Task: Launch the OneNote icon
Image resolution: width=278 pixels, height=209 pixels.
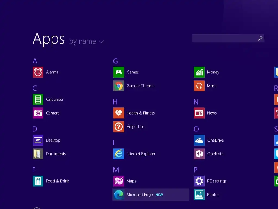Action: point(199,154)
